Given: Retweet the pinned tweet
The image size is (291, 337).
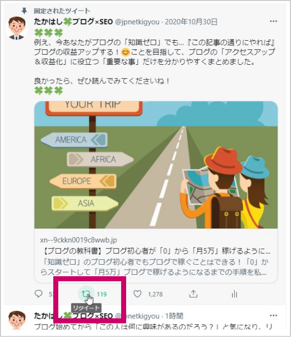Looking at the screenshot, I should [x=86, y=294].
